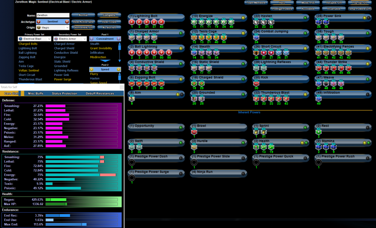This screenshot has height=228, width=376.
Task: Click the View Active Sets button
Action: [83, 22]
